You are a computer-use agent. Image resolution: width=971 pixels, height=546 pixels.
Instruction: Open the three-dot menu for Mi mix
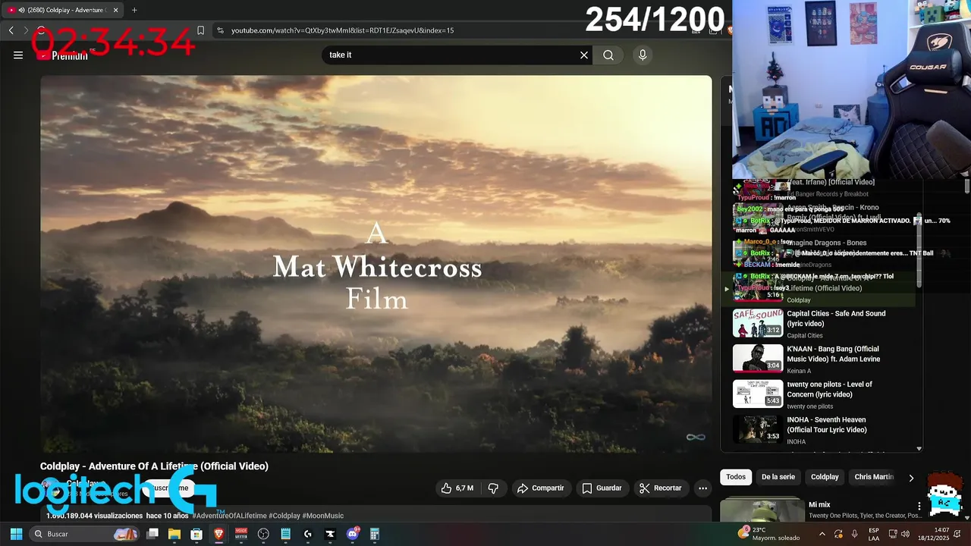point(919,506)
